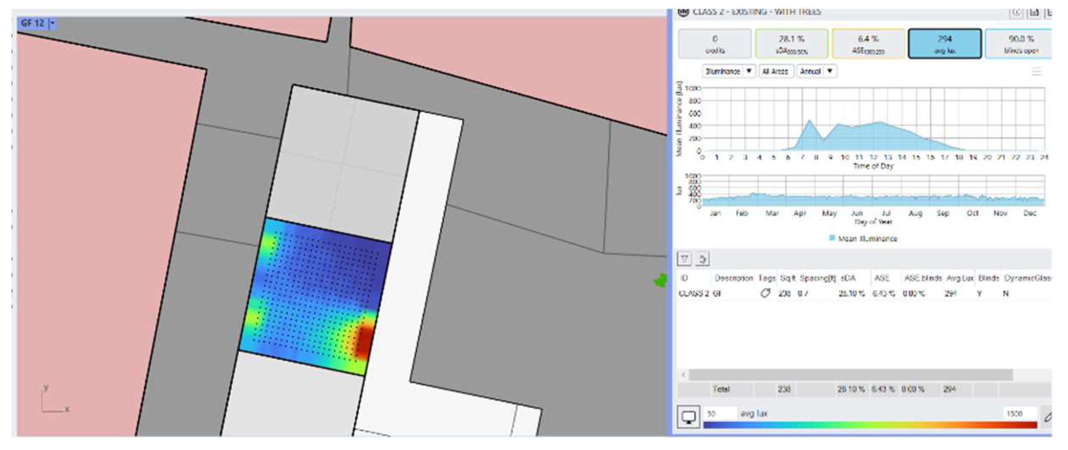Click the pencil edit icon beside 1500
This screenshot has height=450, width=1068.
(1047, 417)
